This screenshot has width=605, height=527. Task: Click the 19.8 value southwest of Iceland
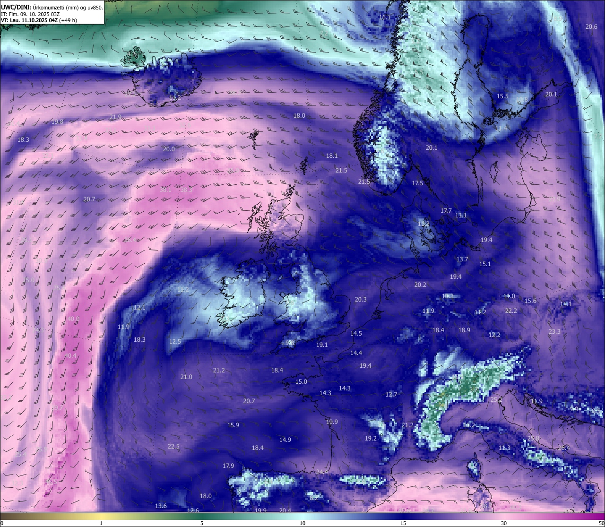pos(57,122)
